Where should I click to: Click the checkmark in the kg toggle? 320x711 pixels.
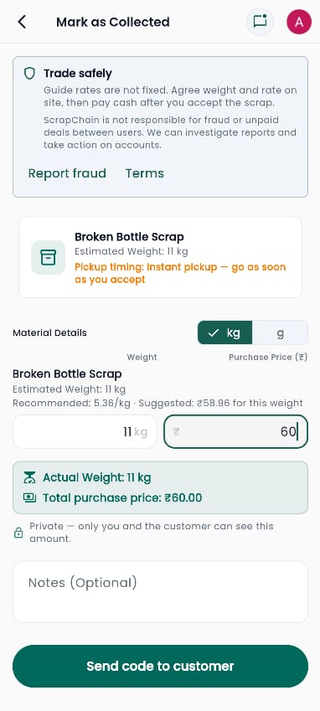(213, 332)
